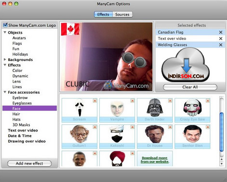The height and width of the screenshot is (182, 227).
Task: Click the Add new effect button
Action: (29, 163)
